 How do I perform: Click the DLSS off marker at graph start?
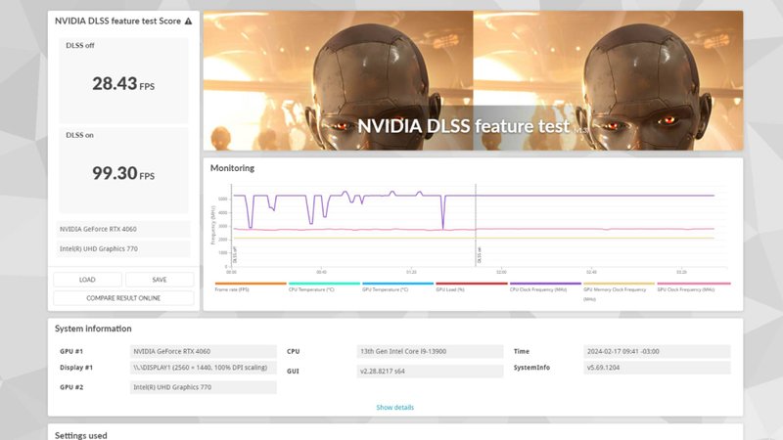233,226
